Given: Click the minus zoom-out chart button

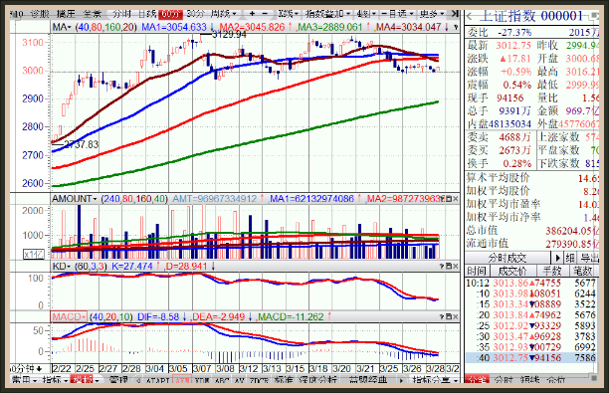Looking at the screenshot, I should point(265,14).
